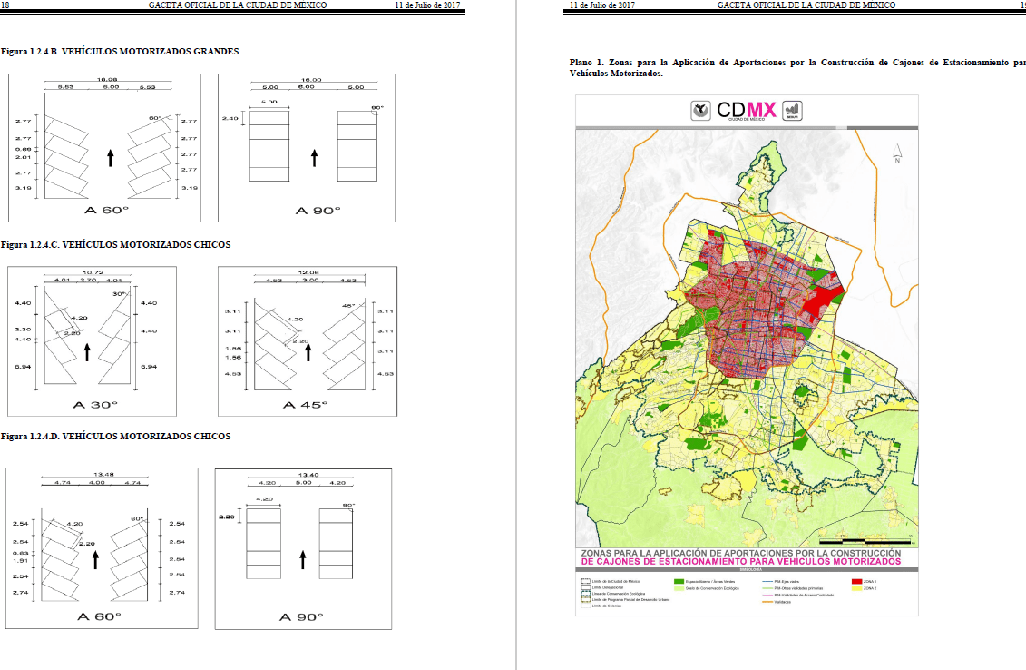Click 'ZONA 1' legend label
This screenshot has width=1026, height=670.
point(870,582)
